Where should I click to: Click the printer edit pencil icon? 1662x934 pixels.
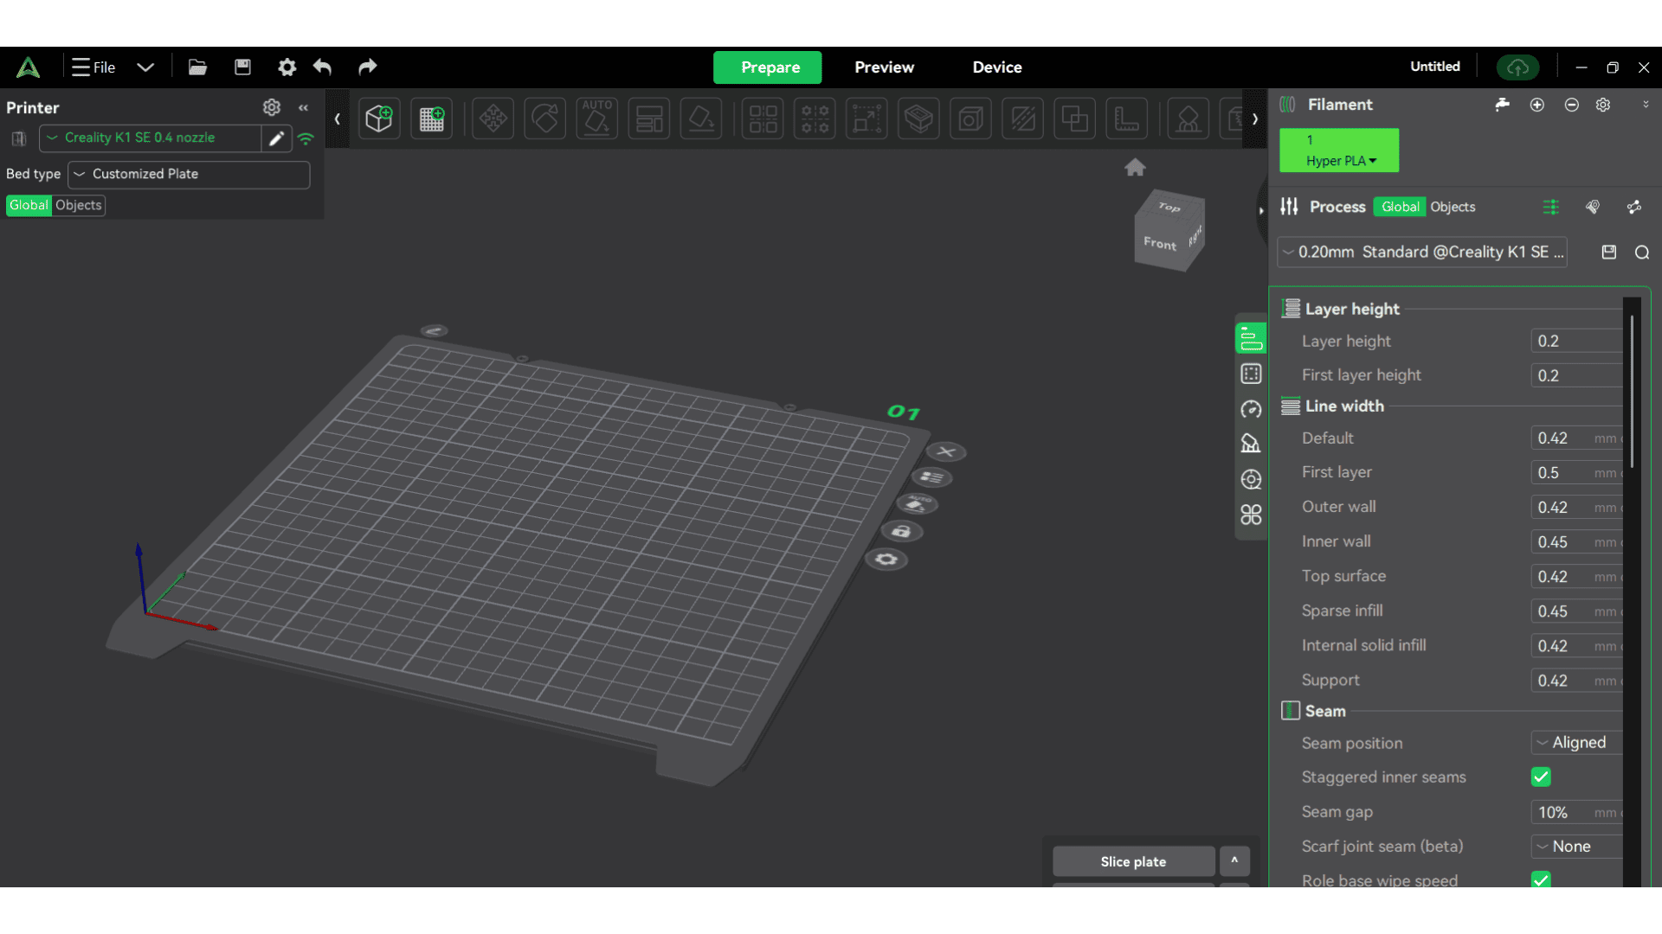(x=276, y=138)
